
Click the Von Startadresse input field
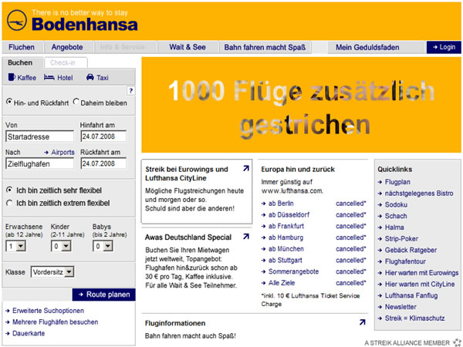pyautogui.click(x=39, y=136)
